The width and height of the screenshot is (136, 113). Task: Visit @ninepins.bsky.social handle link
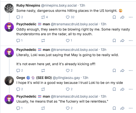pyautogui.click(x=59, y=5)
